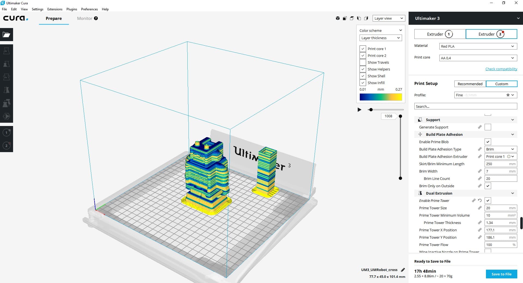Choose extruder 1 button in left toolbar
Viewport: 523px width, 283px height.
point(7,133)
